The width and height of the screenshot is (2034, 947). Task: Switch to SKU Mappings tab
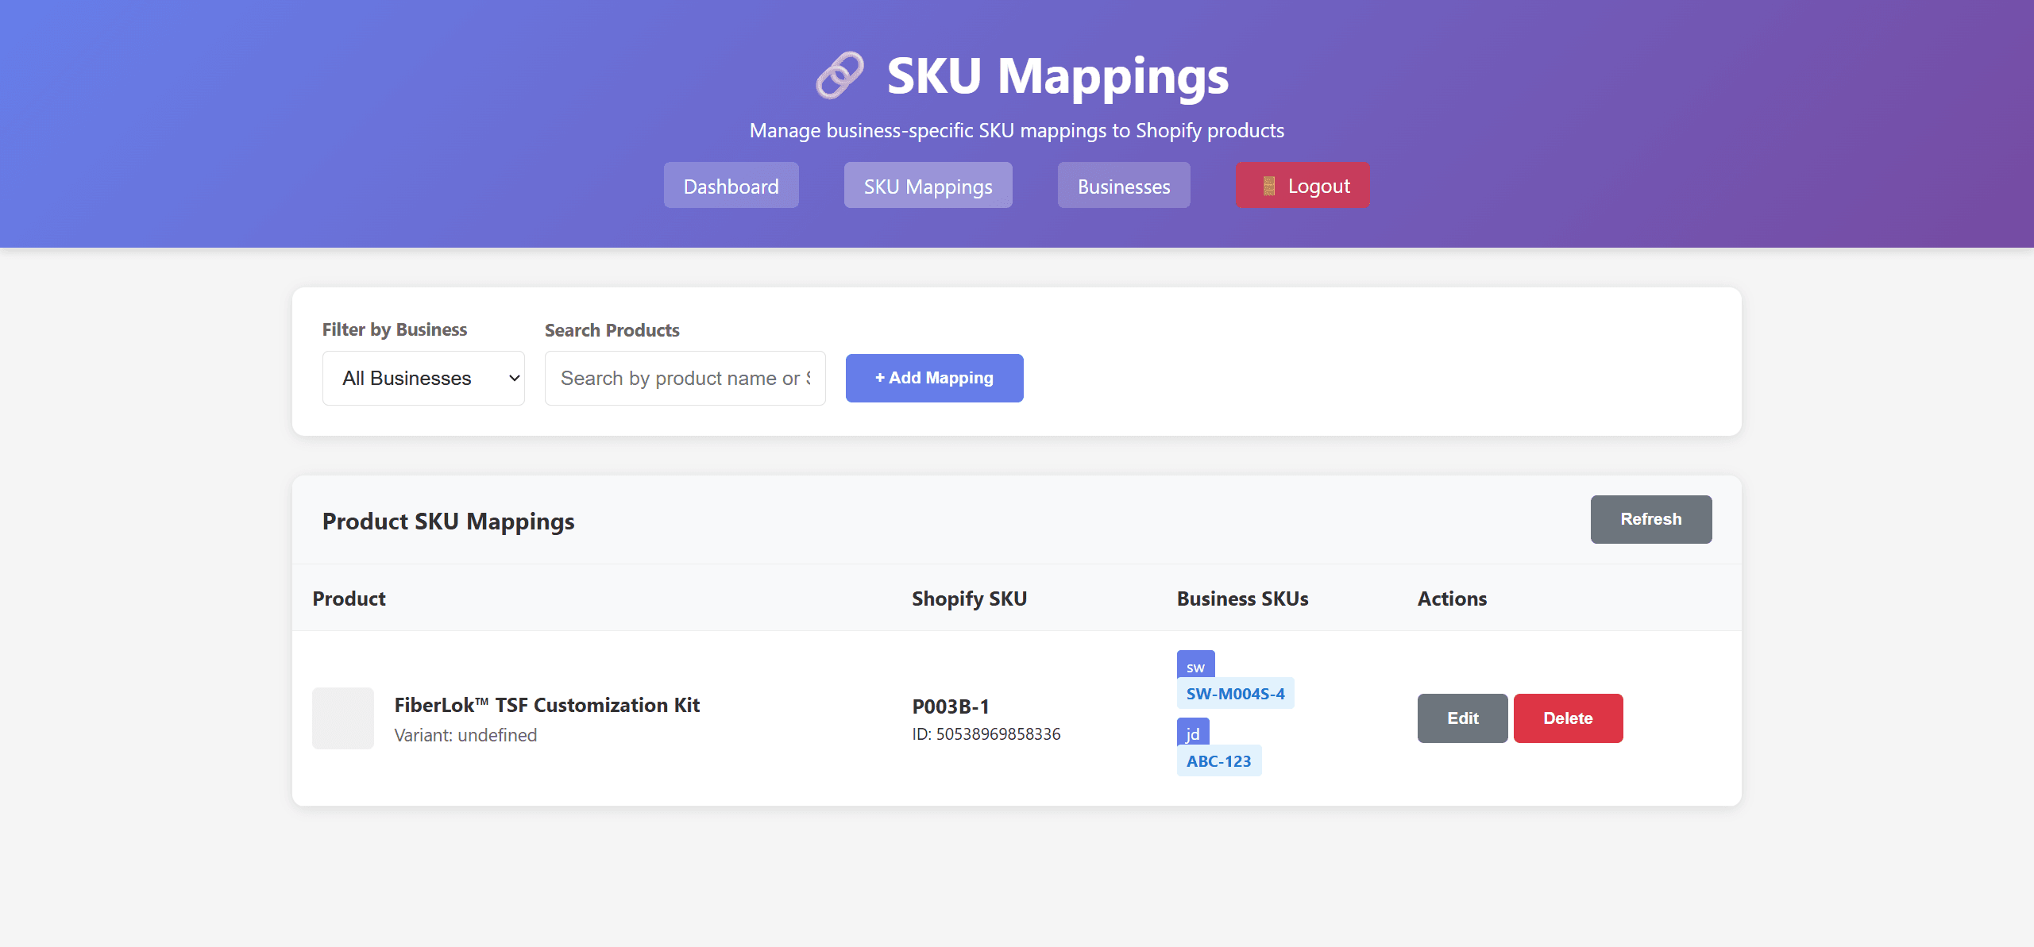pos(928,186)
